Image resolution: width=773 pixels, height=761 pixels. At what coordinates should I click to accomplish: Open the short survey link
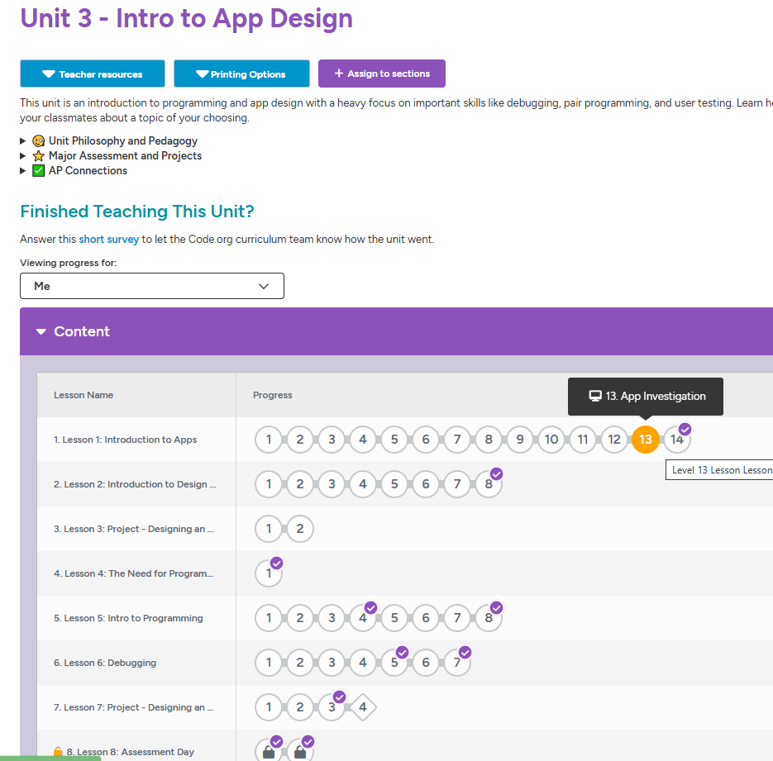coord(108,240)
